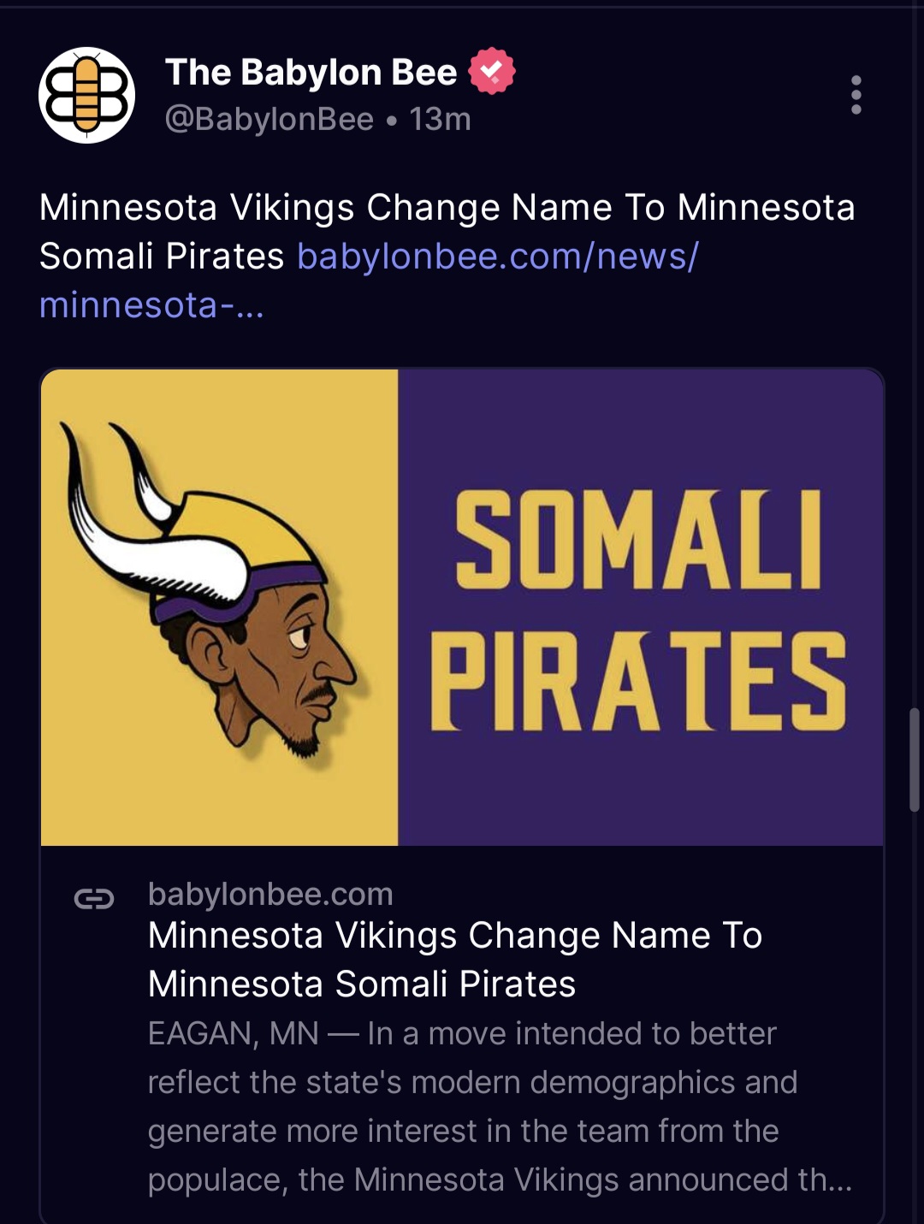
Task: Tap the @BabylonBee handle
Action: tap(269, 119)
